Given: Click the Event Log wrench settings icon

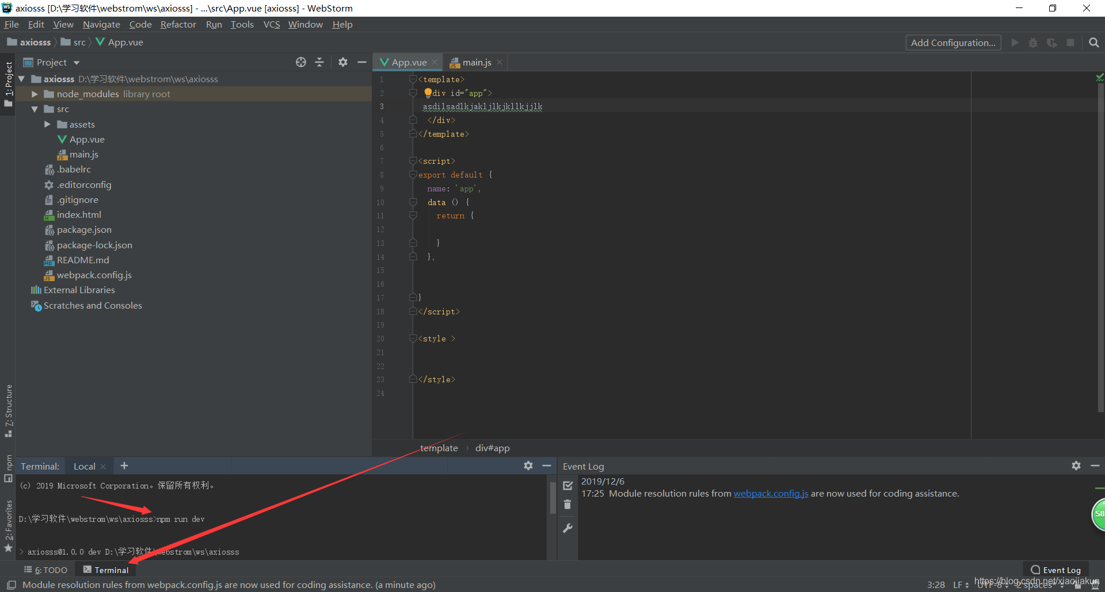Looking at the screenshot, I should [567, 528].
